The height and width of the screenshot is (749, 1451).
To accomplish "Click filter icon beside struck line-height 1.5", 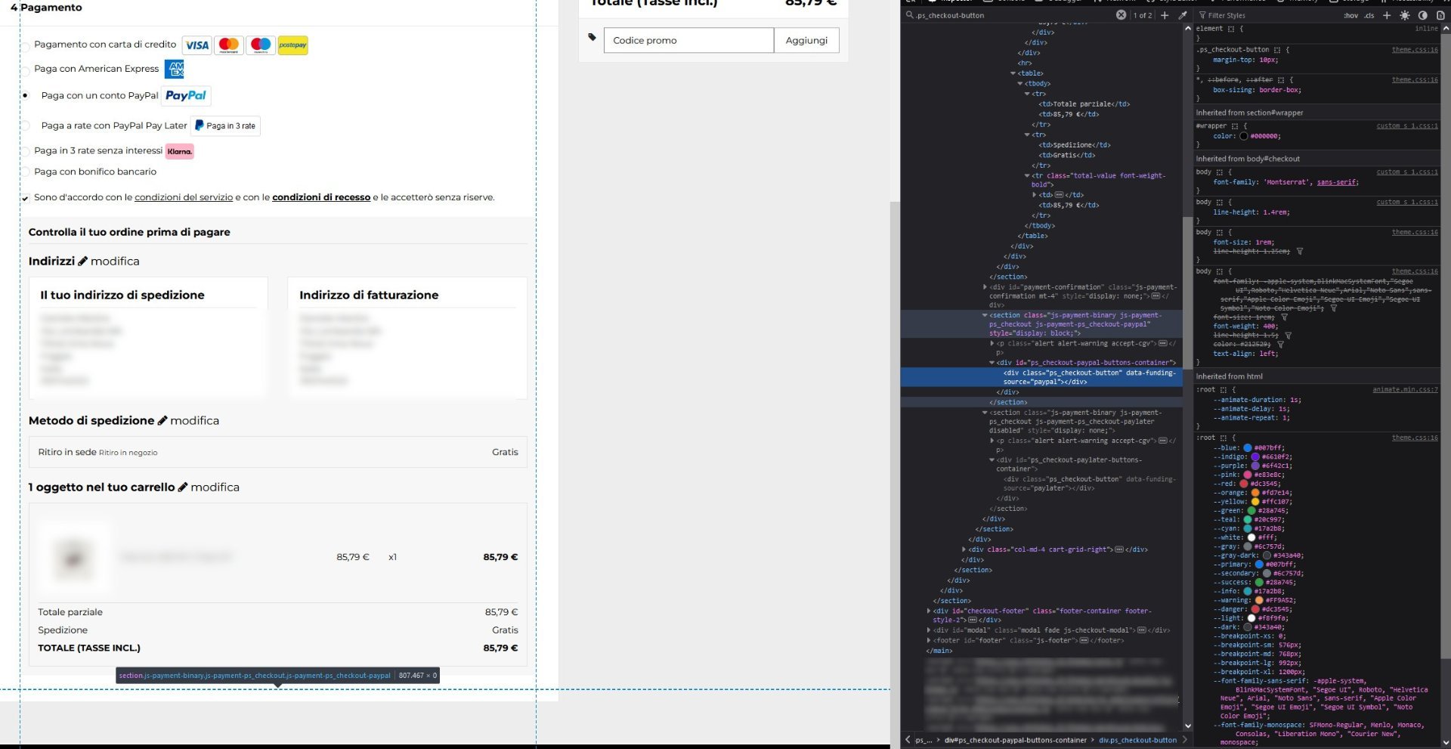I will pos(1288,336).
